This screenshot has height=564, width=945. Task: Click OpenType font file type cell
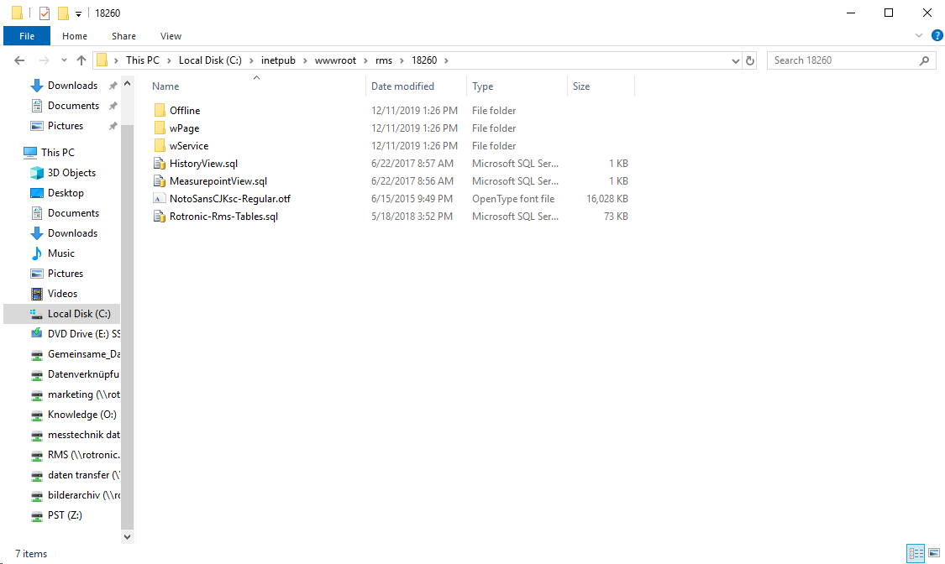(x=513, y=199)
